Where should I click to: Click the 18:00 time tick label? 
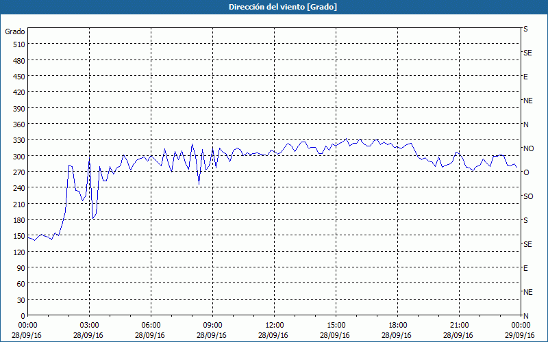[x=397, y=326]
